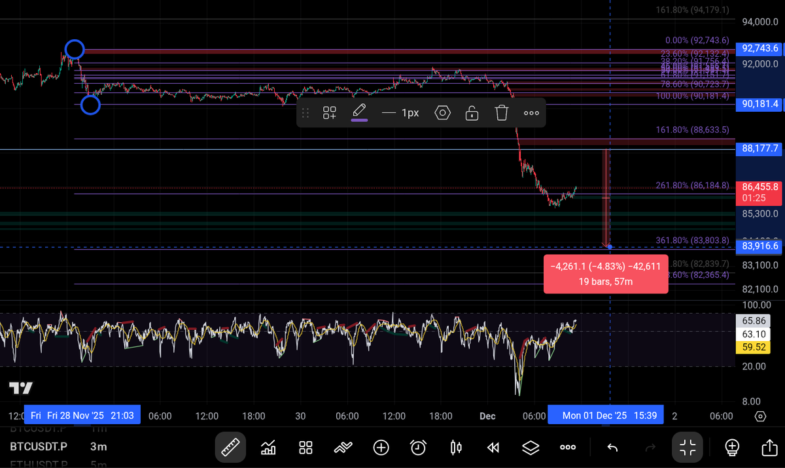Delete the drawing with trash icon
The image size is (785, 468).
tap(502, 113)
